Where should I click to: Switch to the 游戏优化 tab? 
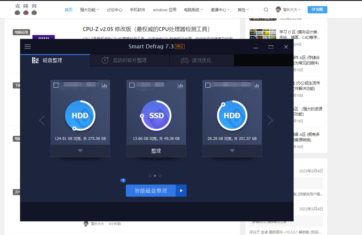pyautogui.click(x=202, y=60)
